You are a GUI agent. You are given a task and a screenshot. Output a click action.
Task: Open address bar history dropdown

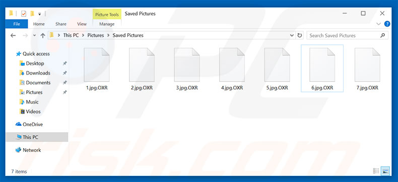pos(292,35)
